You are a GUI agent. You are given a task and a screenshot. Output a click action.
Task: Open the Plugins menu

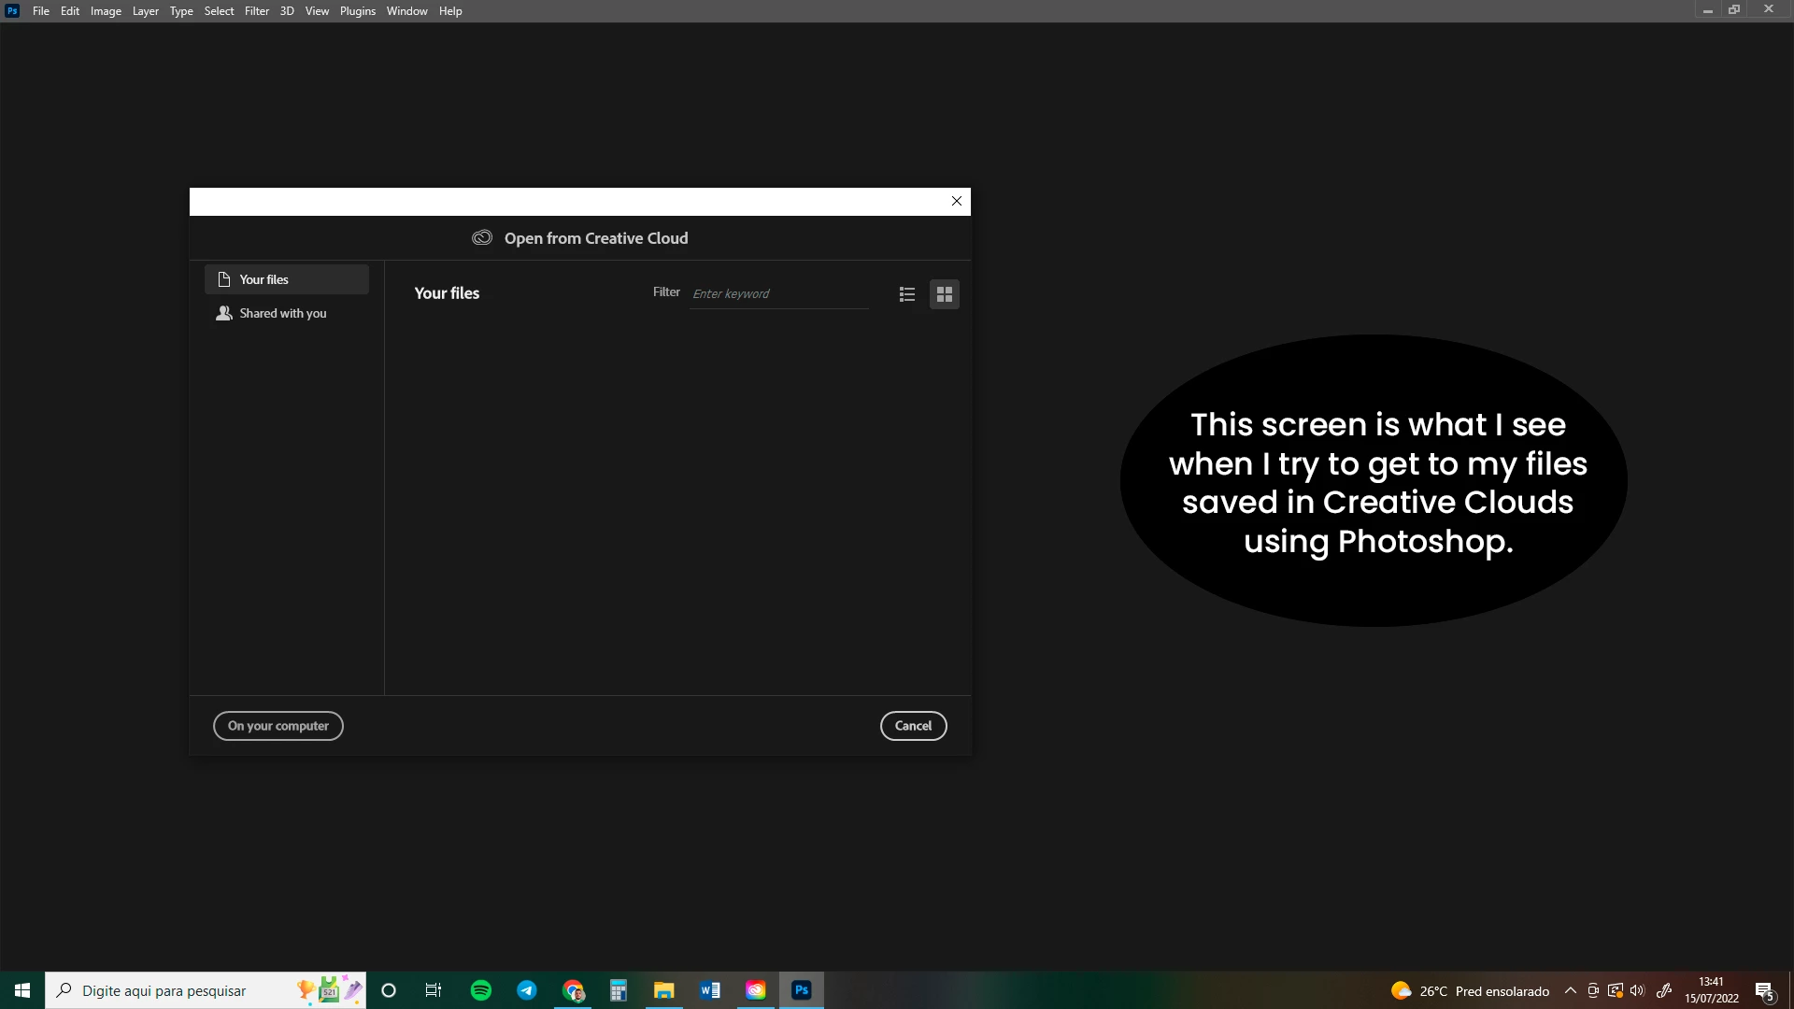(x=358, y=11)
